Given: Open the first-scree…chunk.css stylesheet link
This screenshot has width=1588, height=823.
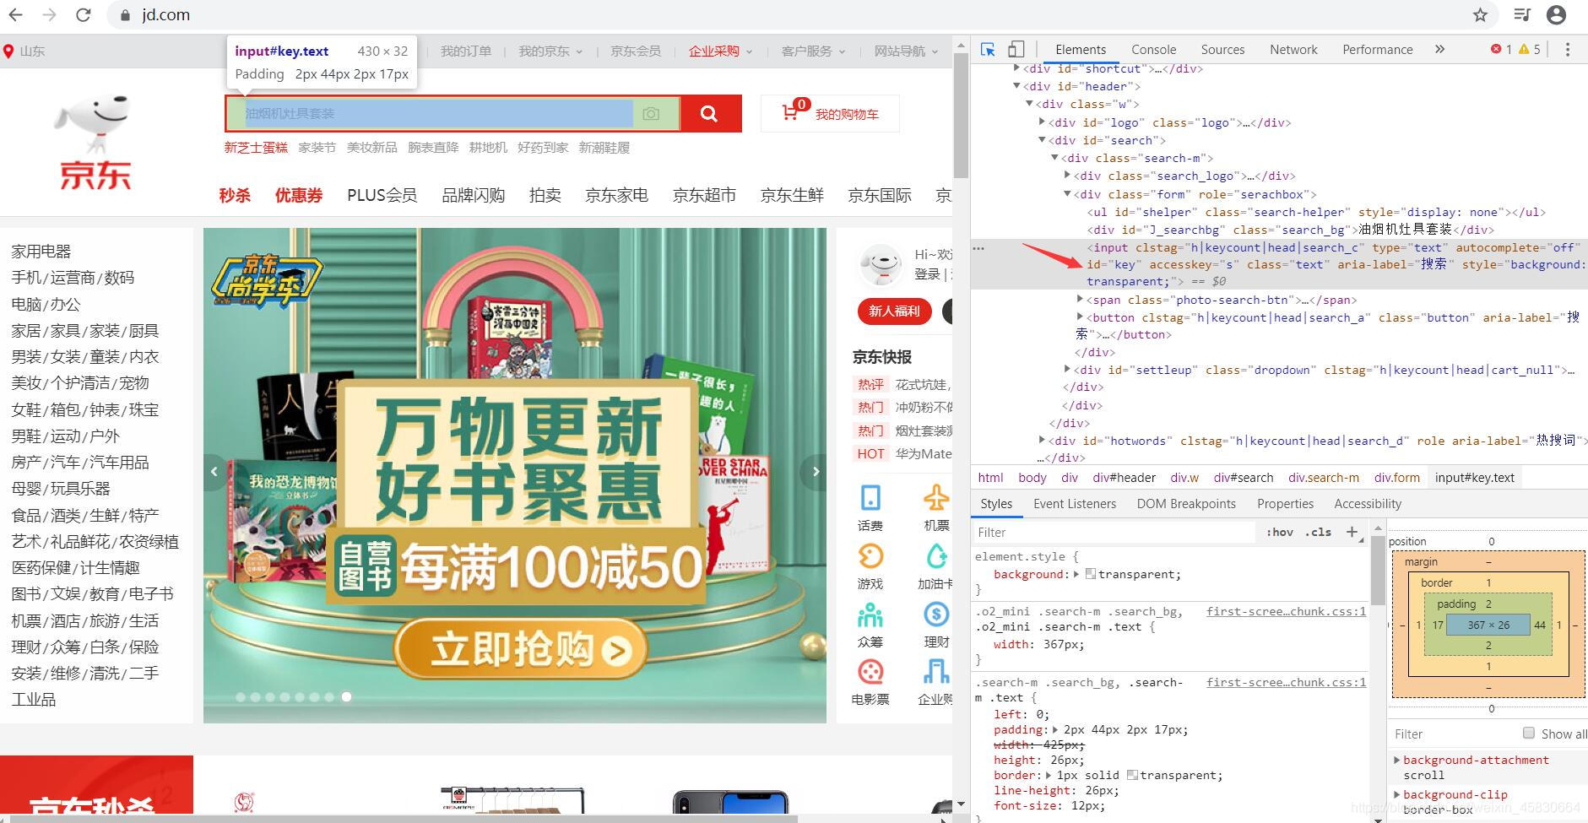Looking at the screenshot, I should click(x=1285, y=610).
